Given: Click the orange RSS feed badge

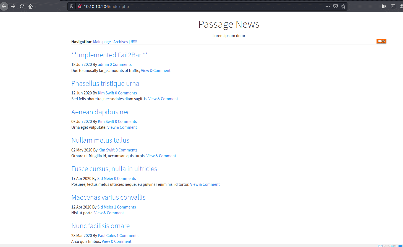Looking at the screenshot, I should (381, 41).
